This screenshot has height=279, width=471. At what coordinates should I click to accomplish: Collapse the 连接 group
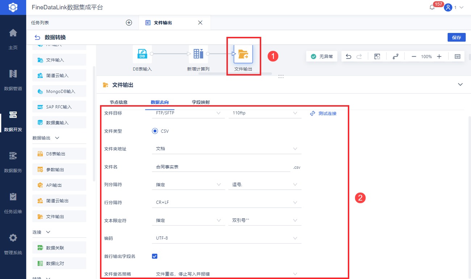point(48,232)
